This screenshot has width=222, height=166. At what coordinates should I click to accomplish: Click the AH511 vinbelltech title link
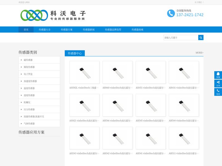[x=184, y=153]
